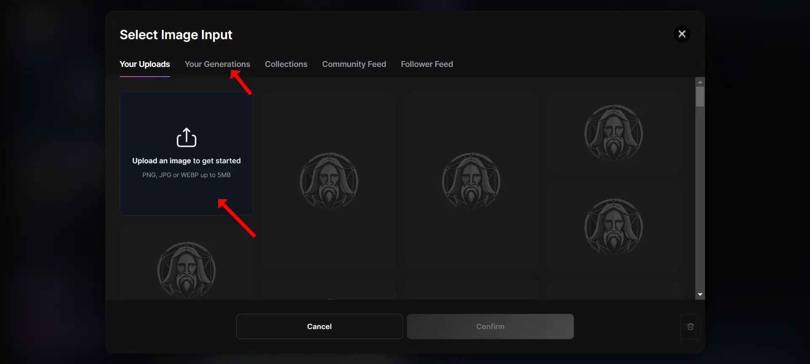Image resolution: width=810 pixels, height=364 pixels.
Task: Click the scrollbar down arrow
Action: point(700,295)
